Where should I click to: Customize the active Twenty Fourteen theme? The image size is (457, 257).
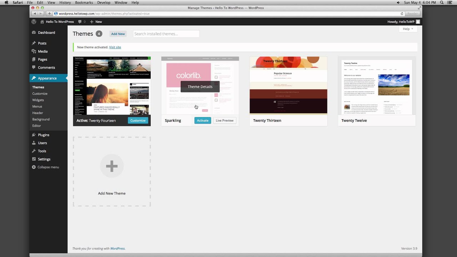[x=138, y=121]
